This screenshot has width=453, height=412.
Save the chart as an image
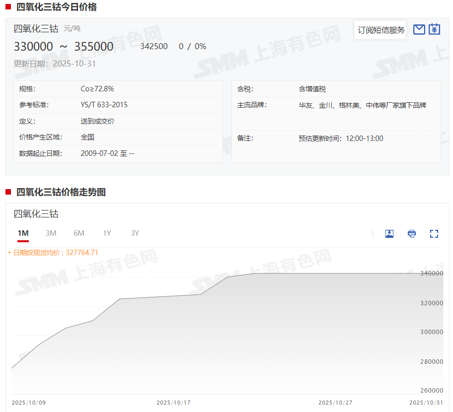pos(389,234)
